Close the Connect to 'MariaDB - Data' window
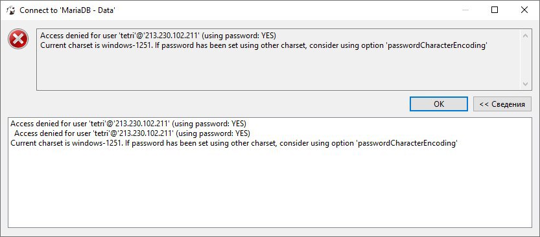 [x=524, y=10]
